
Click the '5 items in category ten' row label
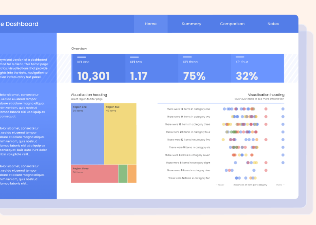189,178
